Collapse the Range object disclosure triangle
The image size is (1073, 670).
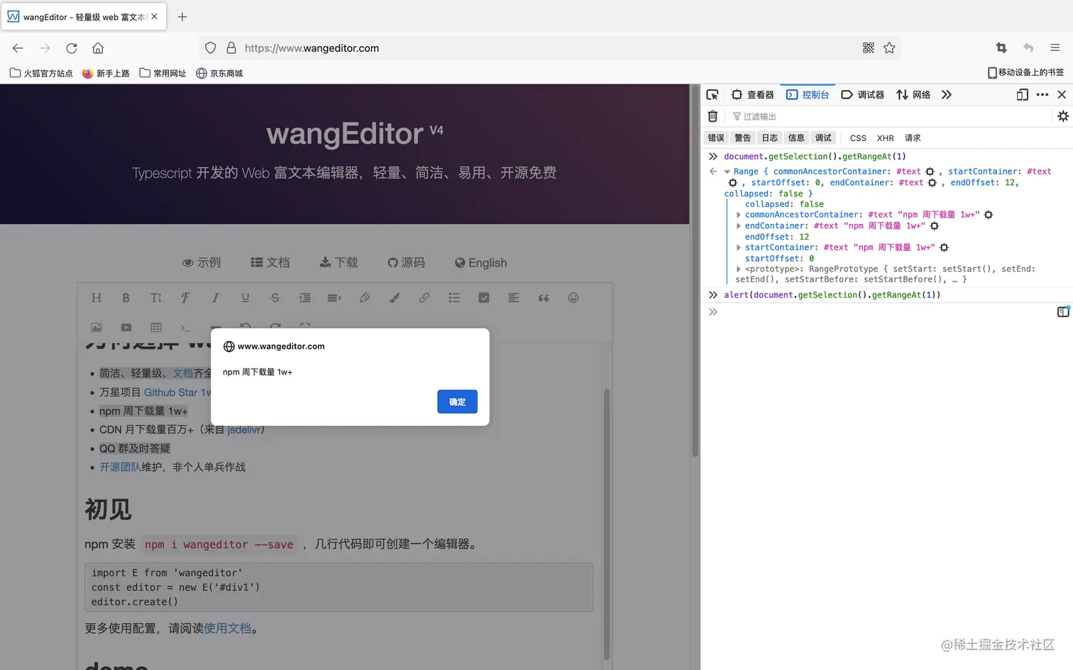(x=727, y=171)
